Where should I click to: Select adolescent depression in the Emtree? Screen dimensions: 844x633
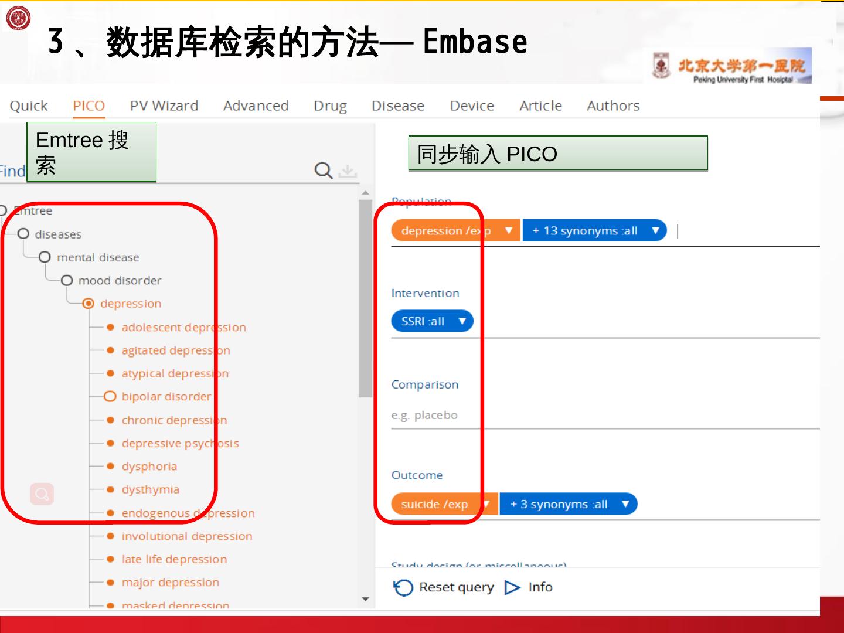pyautogui.click(x=184, y=327)
